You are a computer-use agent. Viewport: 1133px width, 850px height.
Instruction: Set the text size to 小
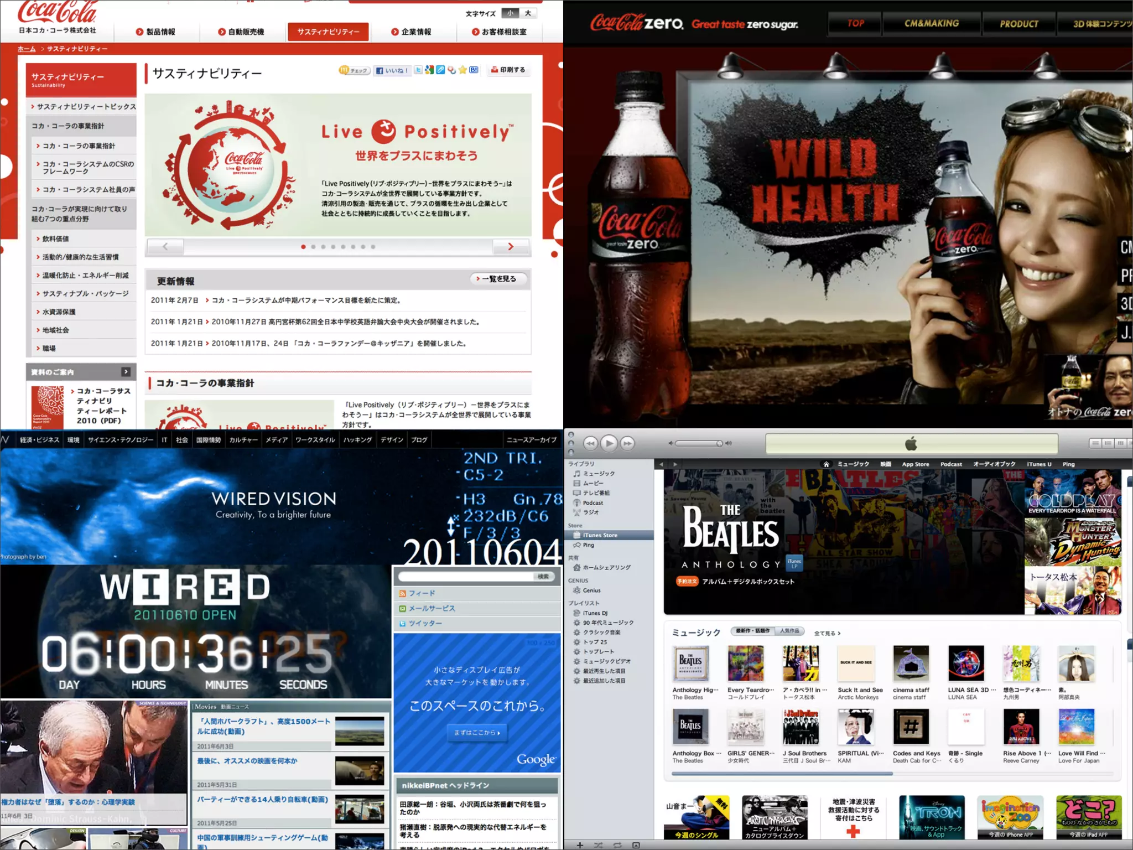[x=510, y=13]
